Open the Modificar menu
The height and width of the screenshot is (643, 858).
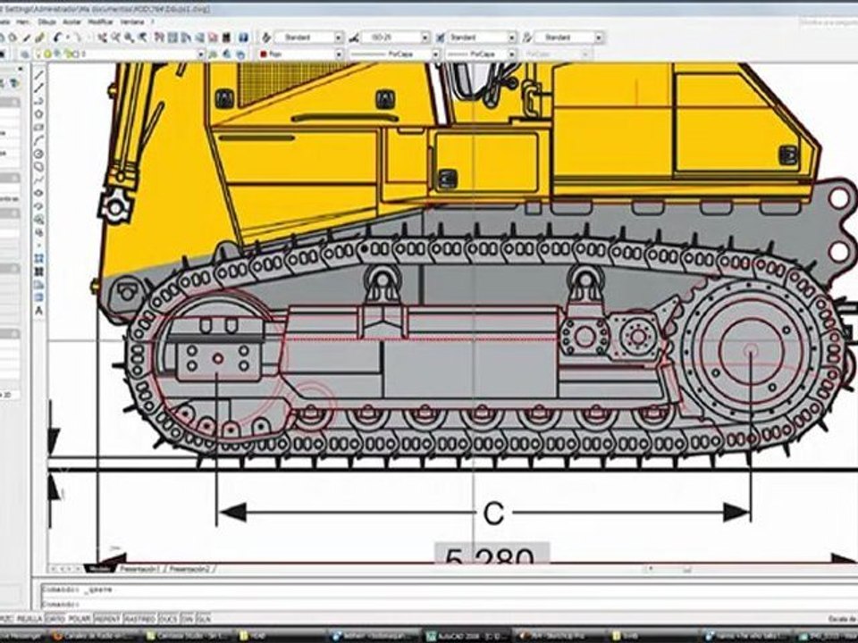(x=101, y=21)
